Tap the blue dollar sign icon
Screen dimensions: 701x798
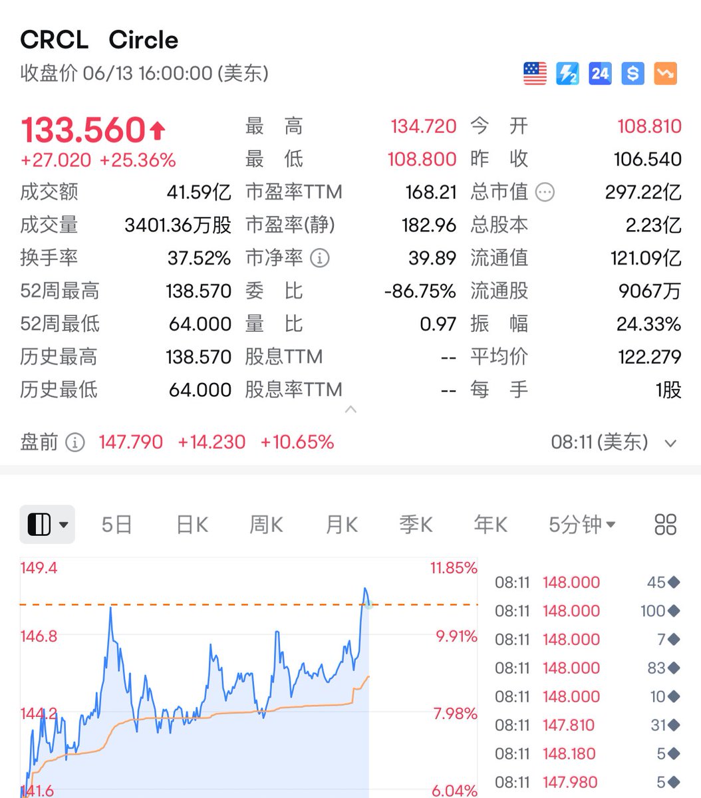pyautogui.click(x=632, y=73)
